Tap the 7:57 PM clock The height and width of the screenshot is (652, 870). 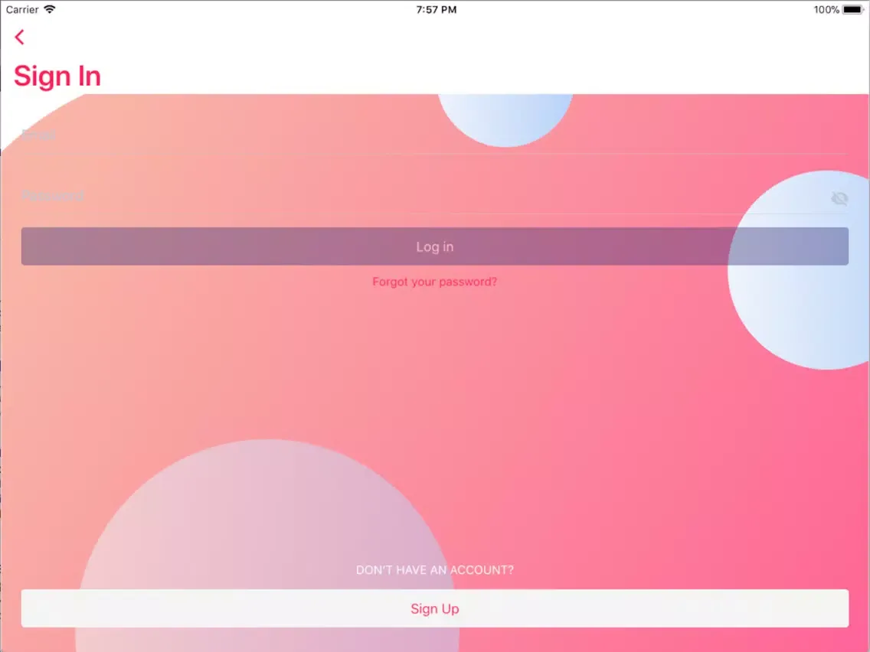(x=437, y=10)
